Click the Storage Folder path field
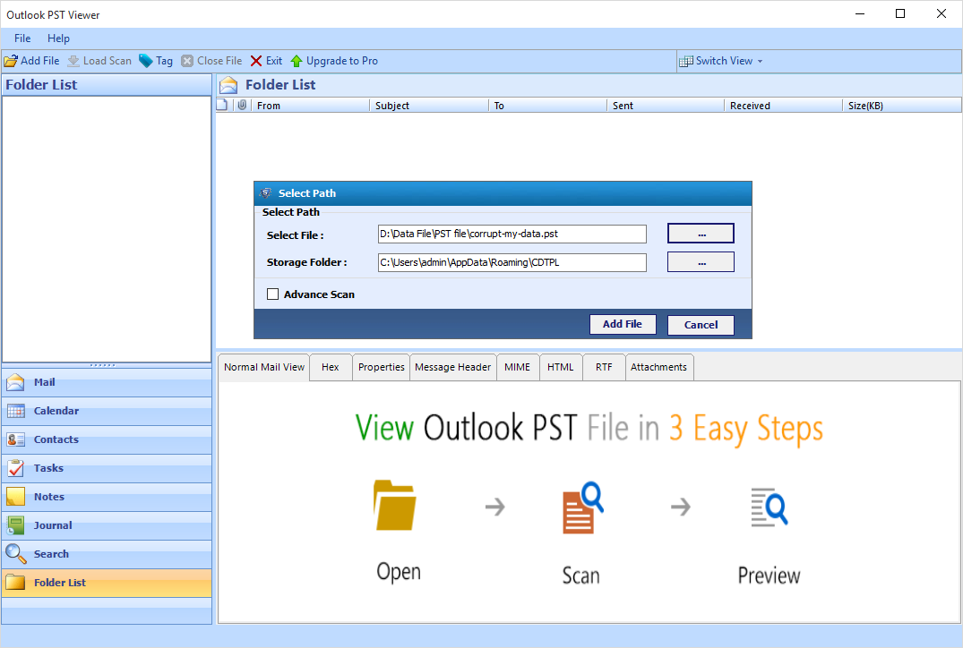The height and width of the screenshot is (648, 963). click(x=512, y=262)
